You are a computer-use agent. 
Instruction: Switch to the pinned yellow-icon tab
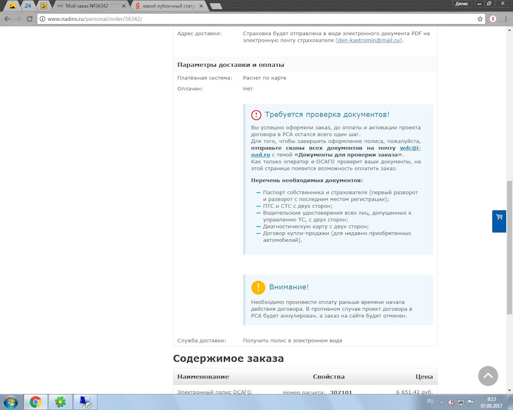(x=43, y=6)
